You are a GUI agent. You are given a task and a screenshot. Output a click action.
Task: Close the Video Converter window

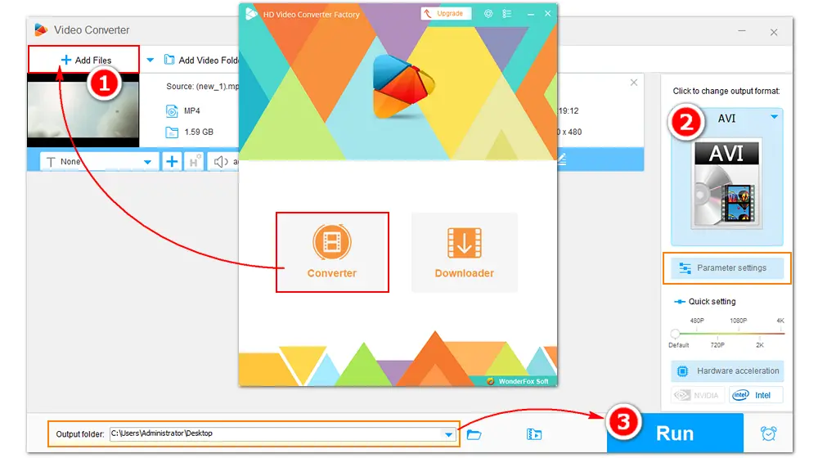(x=774, y=33)
